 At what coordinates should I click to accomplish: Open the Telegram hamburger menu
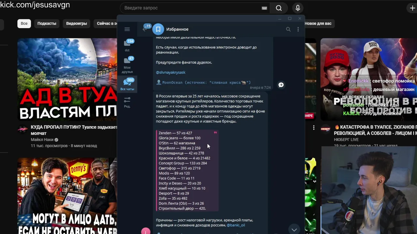tap(127, 29)
